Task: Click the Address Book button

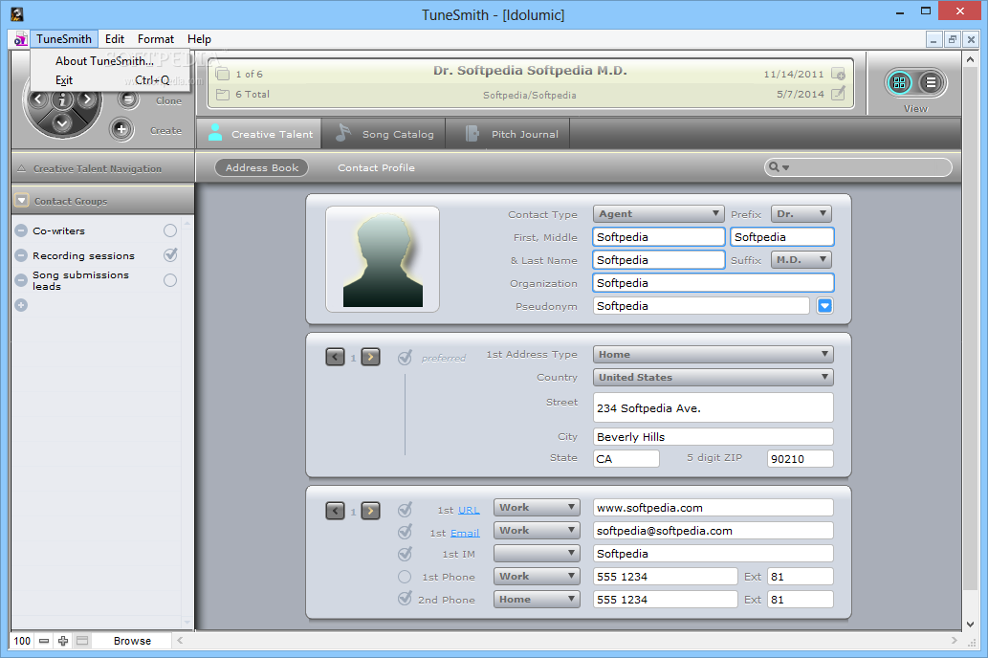Action: [261, 167]
